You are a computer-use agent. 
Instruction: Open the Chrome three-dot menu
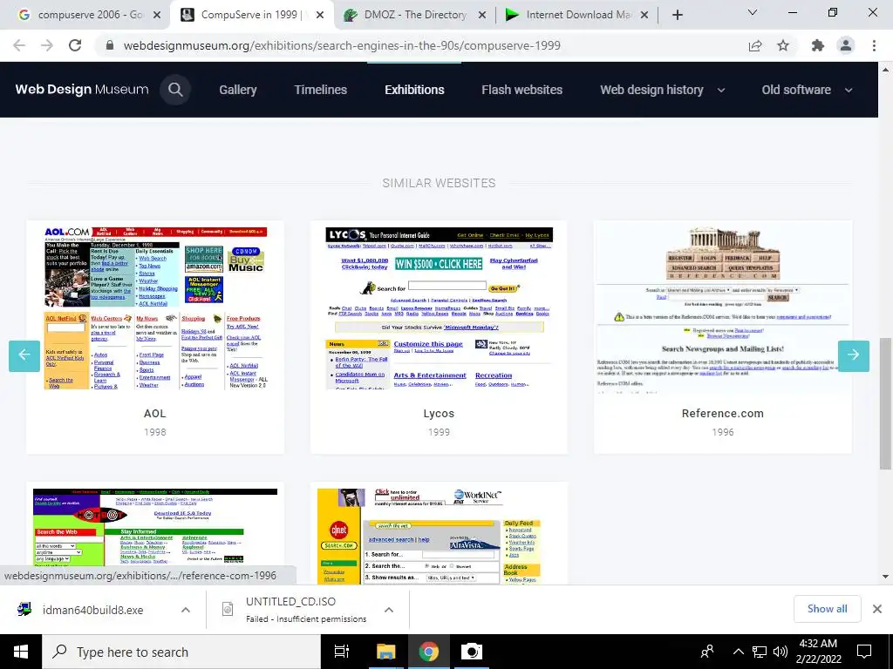click(874, 45)
